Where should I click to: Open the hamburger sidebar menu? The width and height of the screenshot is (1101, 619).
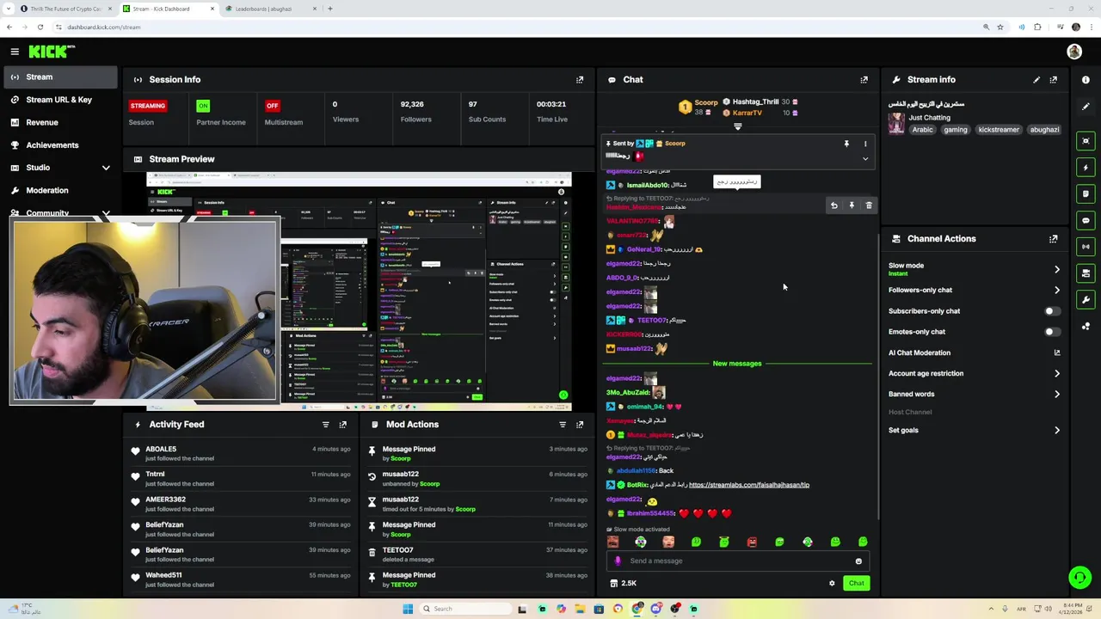point(15,52)
